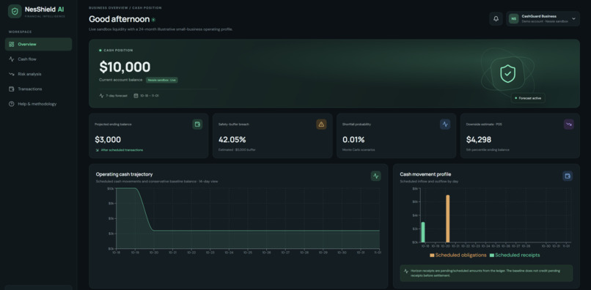Click the 0.01% shortfall probability value
This screenshot has height=290, width=591.
coord(353,140)
